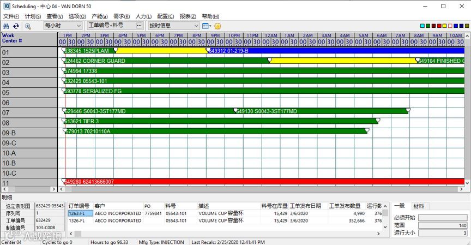Click the dark red legend swatch
This screenshot has height=245, width=471.
[x=433, y=26]
